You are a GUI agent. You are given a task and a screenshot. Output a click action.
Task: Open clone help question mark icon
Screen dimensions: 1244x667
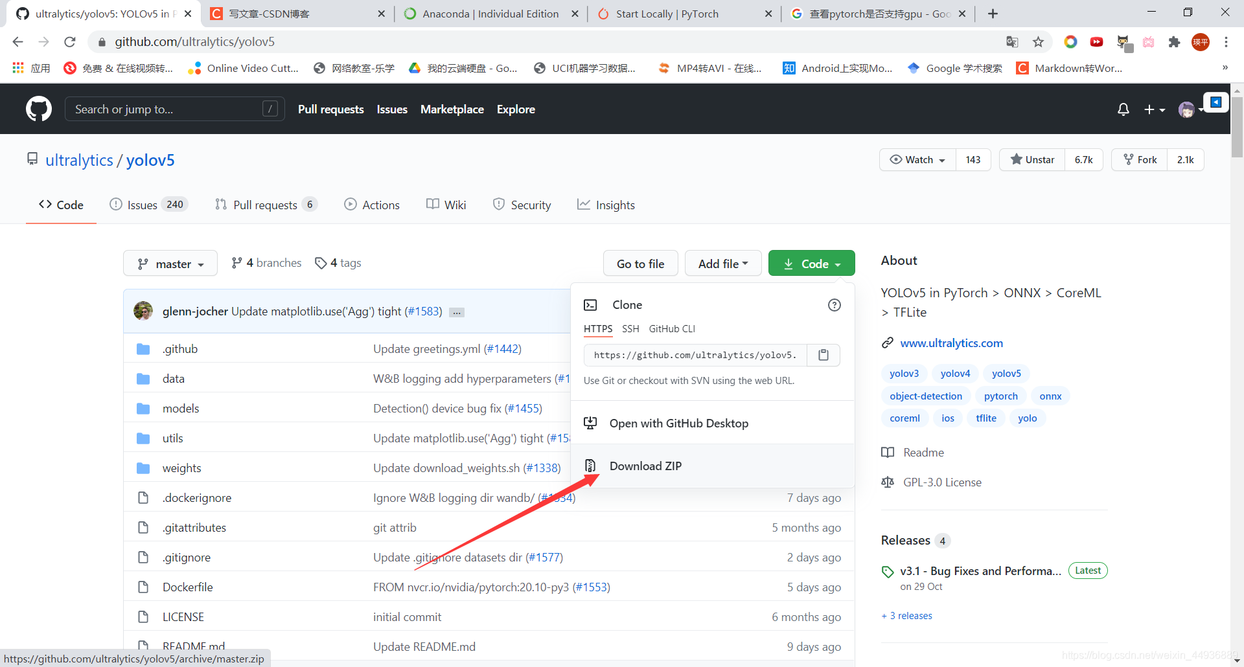[835, 305]
